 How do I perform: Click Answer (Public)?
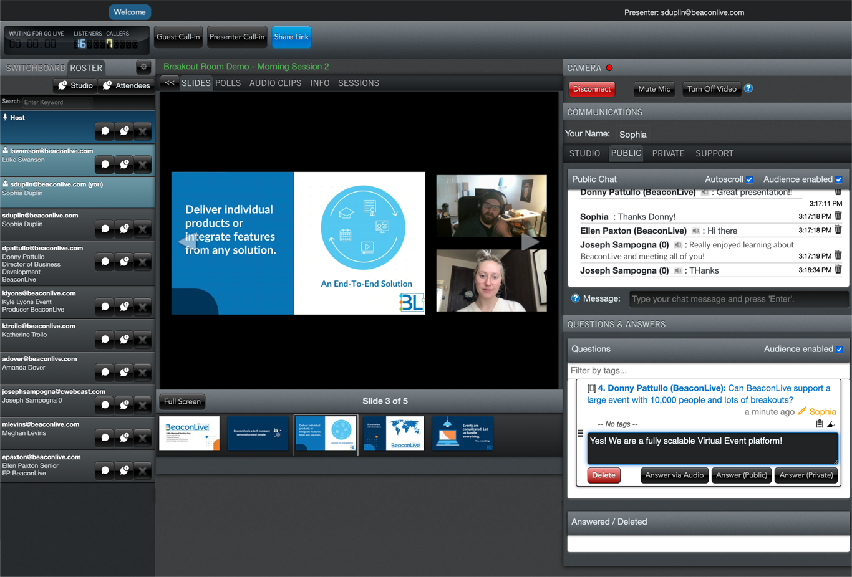[x=742, y=475]
